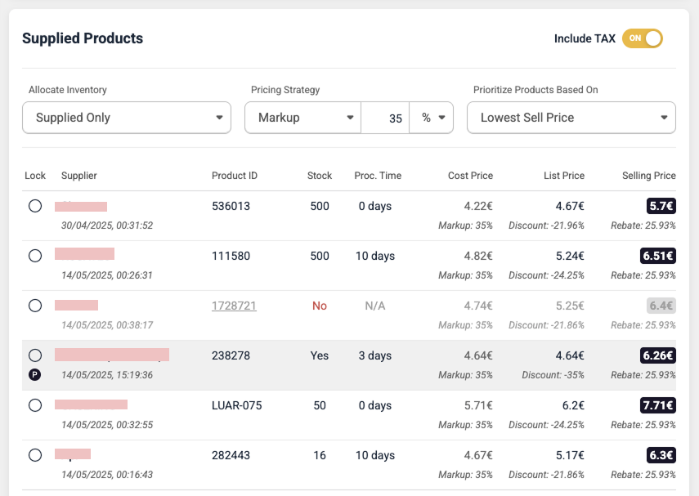Open the Prioritize Products Based On dropdown
Viewport: 699px width, 496px height.
(571, 117)
